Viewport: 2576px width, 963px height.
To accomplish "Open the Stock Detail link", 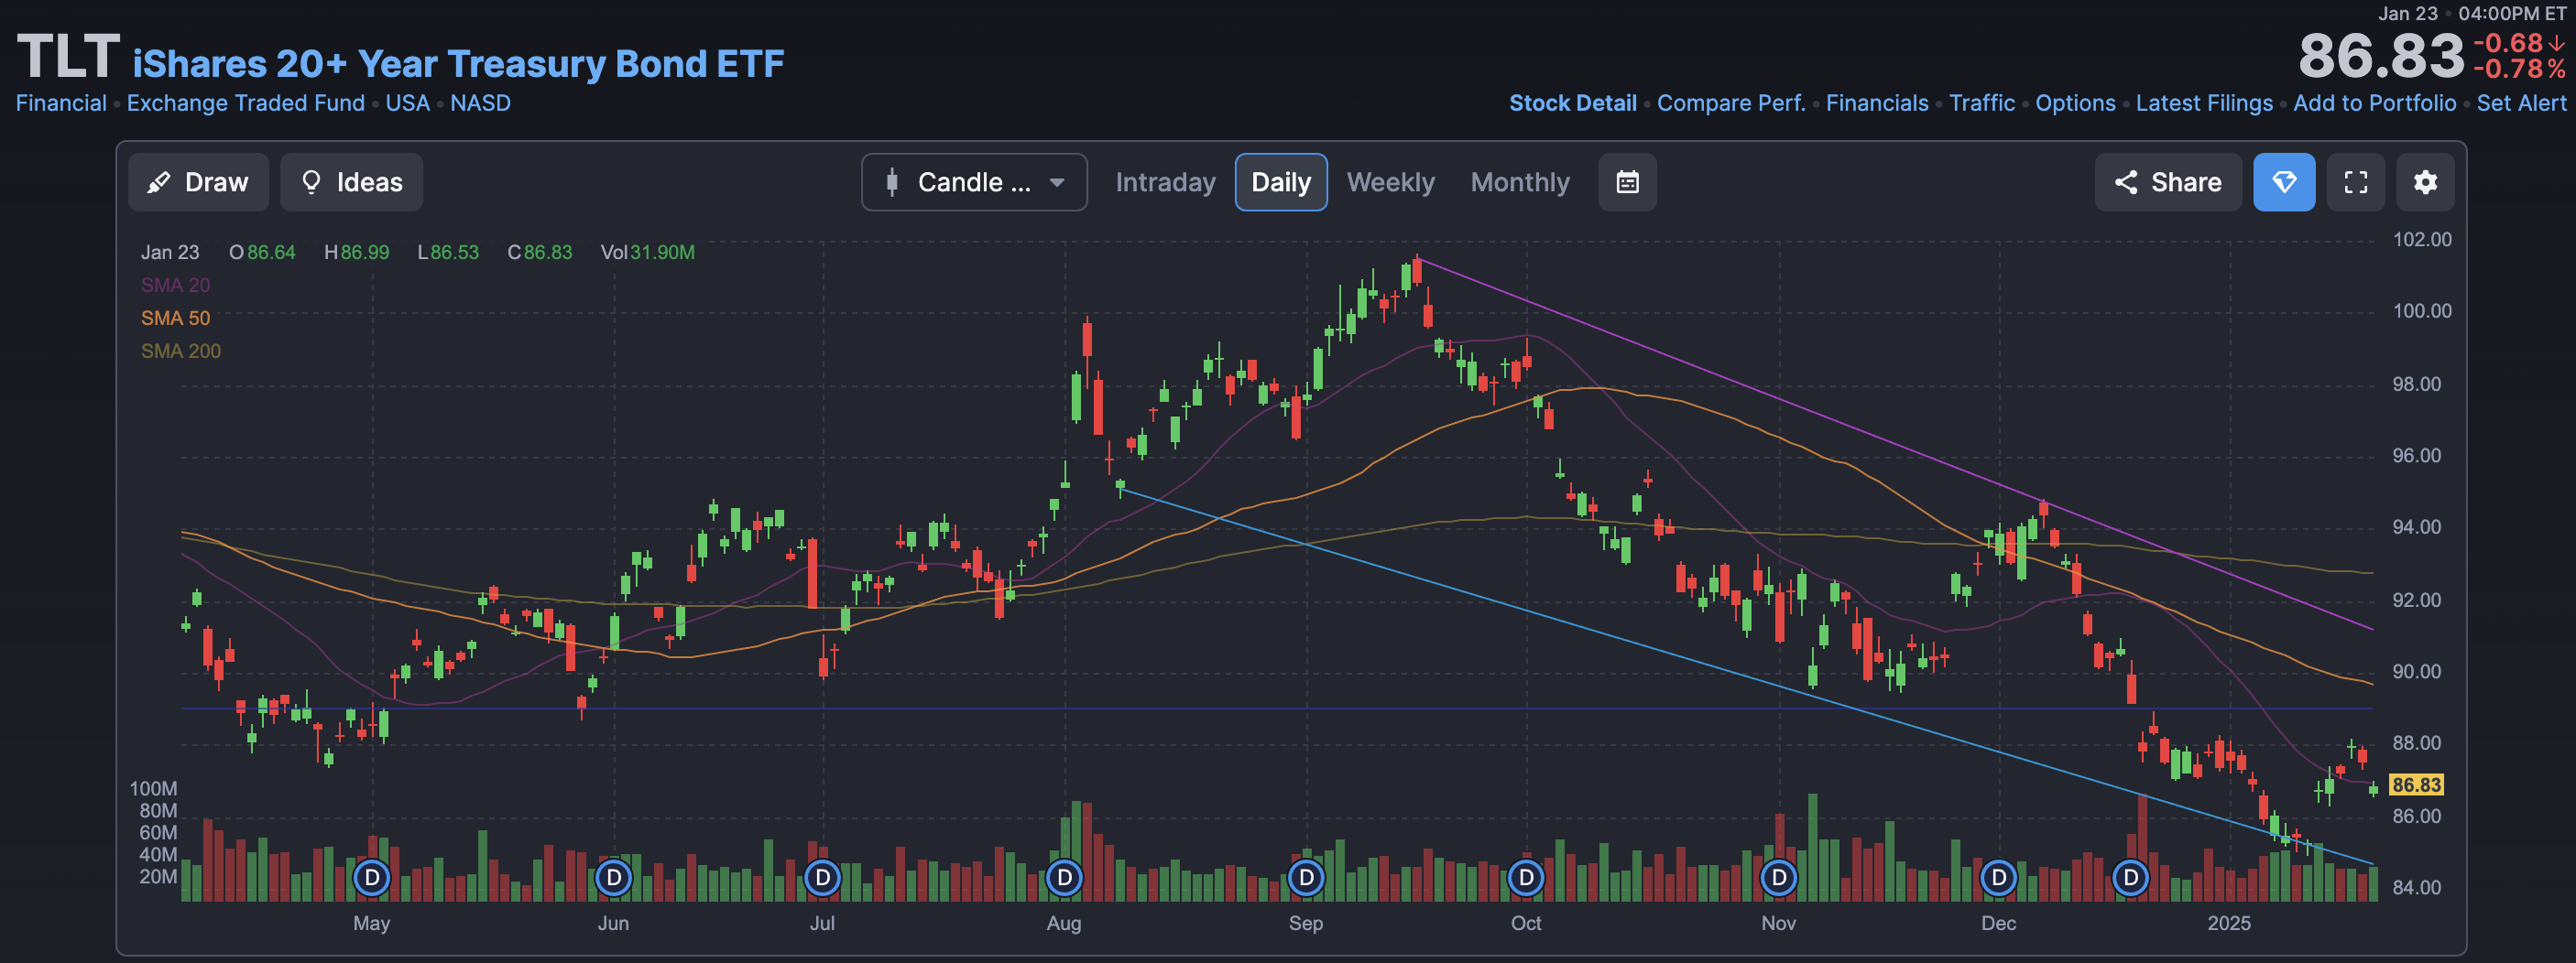I will pyautogui.click(x=1572, y=103).
